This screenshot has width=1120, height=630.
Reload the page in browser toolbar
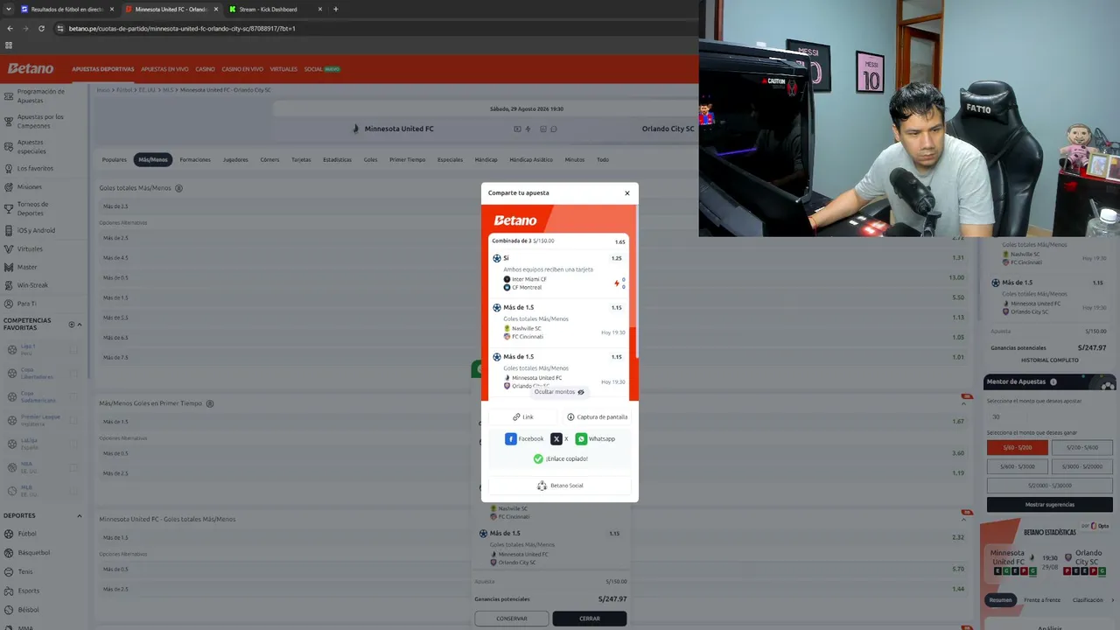tap(41, 28)
